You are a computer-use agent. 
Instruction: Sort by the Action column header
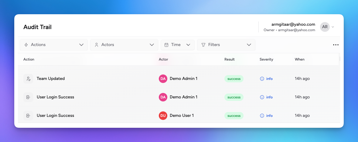(x=29, y=59)
